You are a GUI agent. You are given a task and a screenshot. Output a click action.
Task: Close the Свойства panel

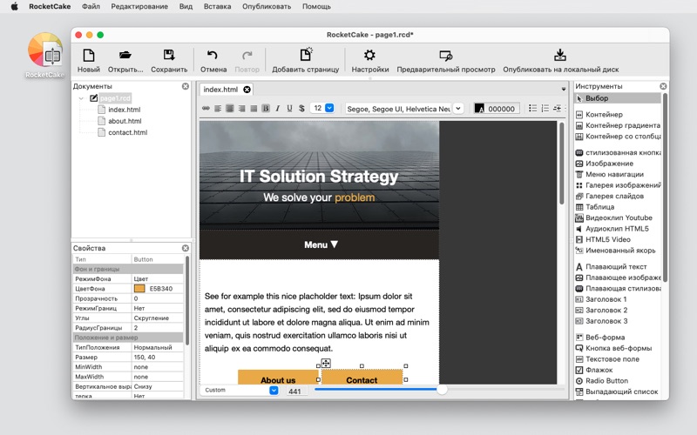(186, 248)
